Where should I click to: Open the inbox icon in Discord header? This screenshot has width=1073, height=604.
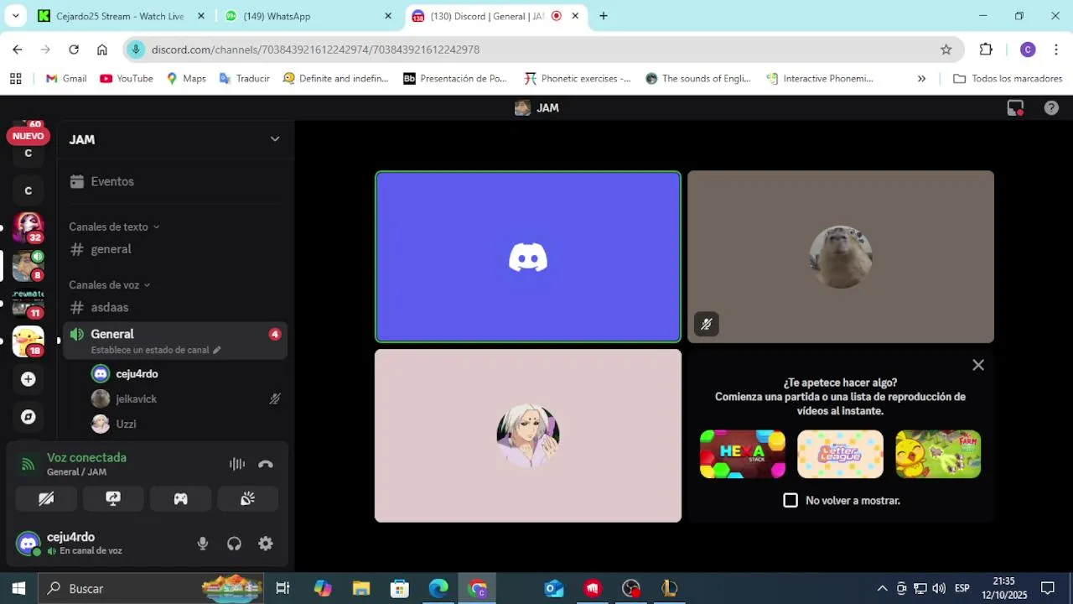pyautogui.click(x=1015, y=108)
